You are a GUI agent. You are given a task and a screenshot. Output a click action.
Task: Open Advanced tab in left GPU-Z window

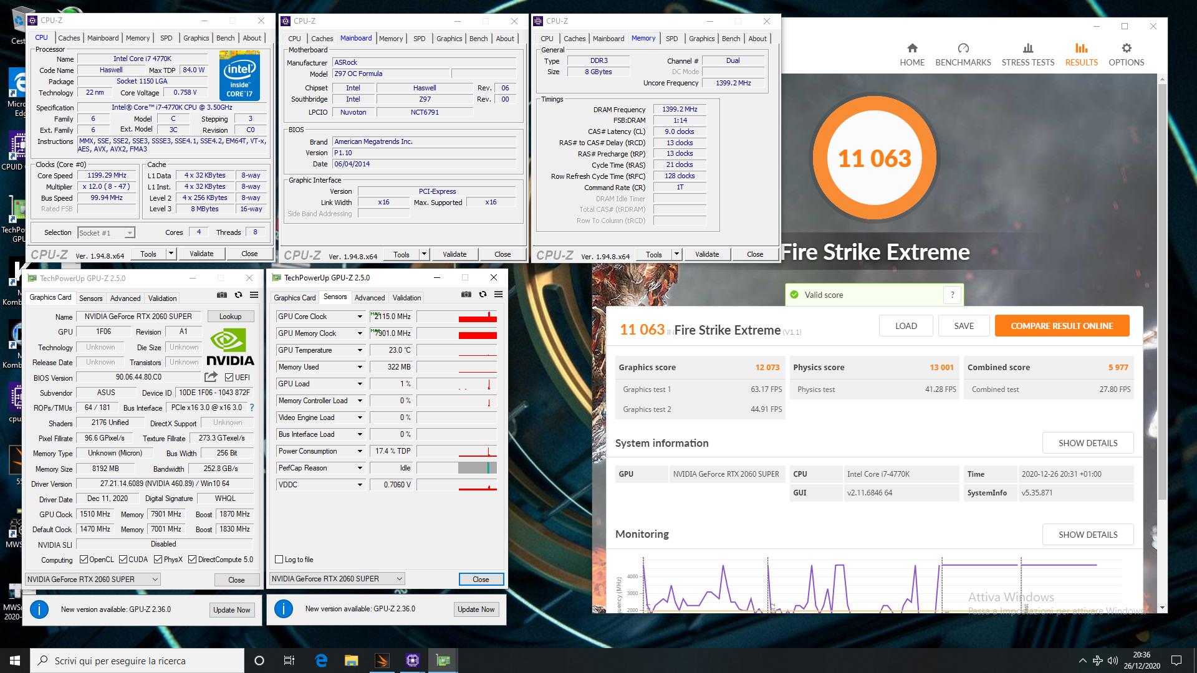point(125,298)
